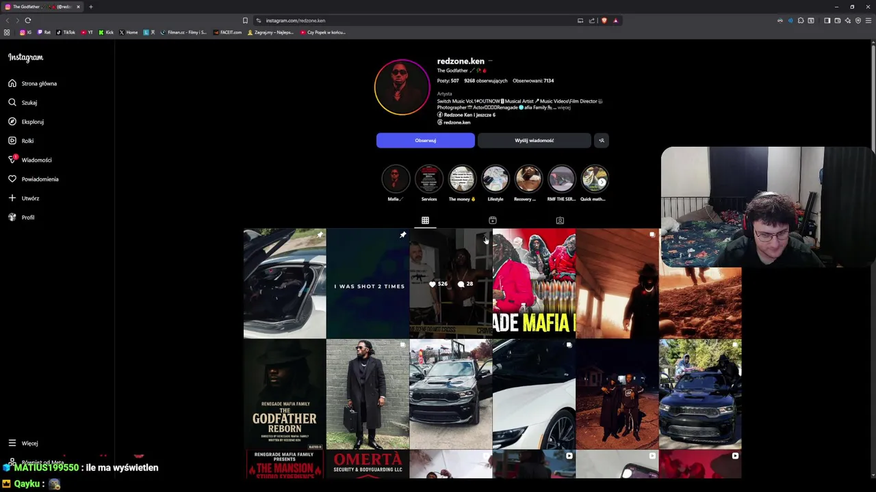Select the tagged photos tab

point(560,220)
